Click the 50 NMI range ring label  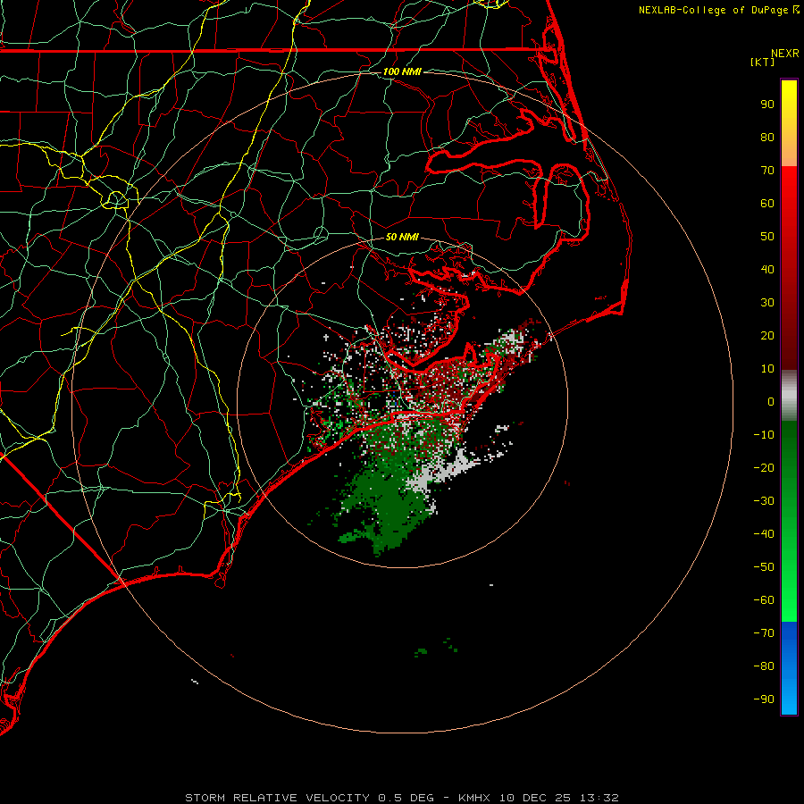tap(402, 237)
